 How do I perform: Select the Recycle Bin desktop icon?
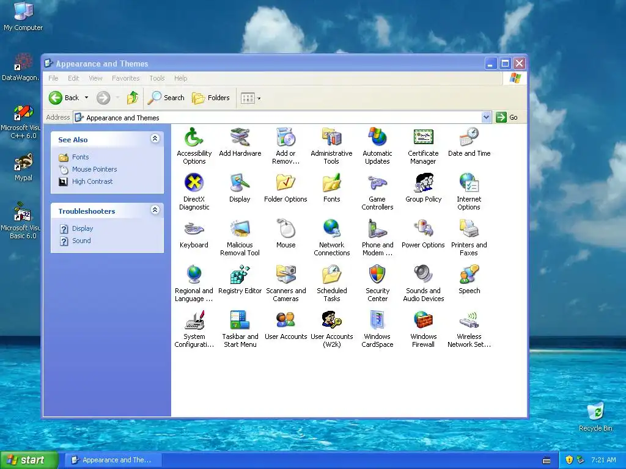click(x=595, y=417)
